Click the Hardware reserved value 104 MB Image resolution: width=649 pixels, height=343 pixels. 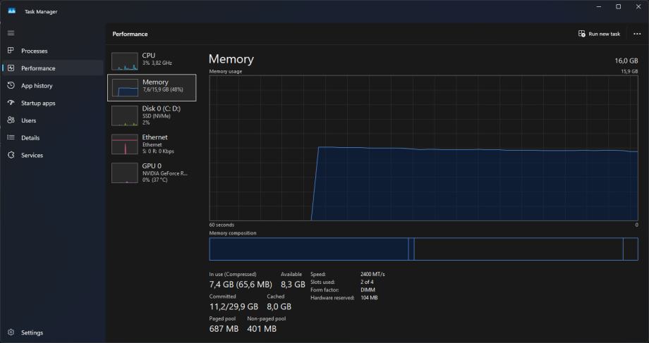[369, 297]
